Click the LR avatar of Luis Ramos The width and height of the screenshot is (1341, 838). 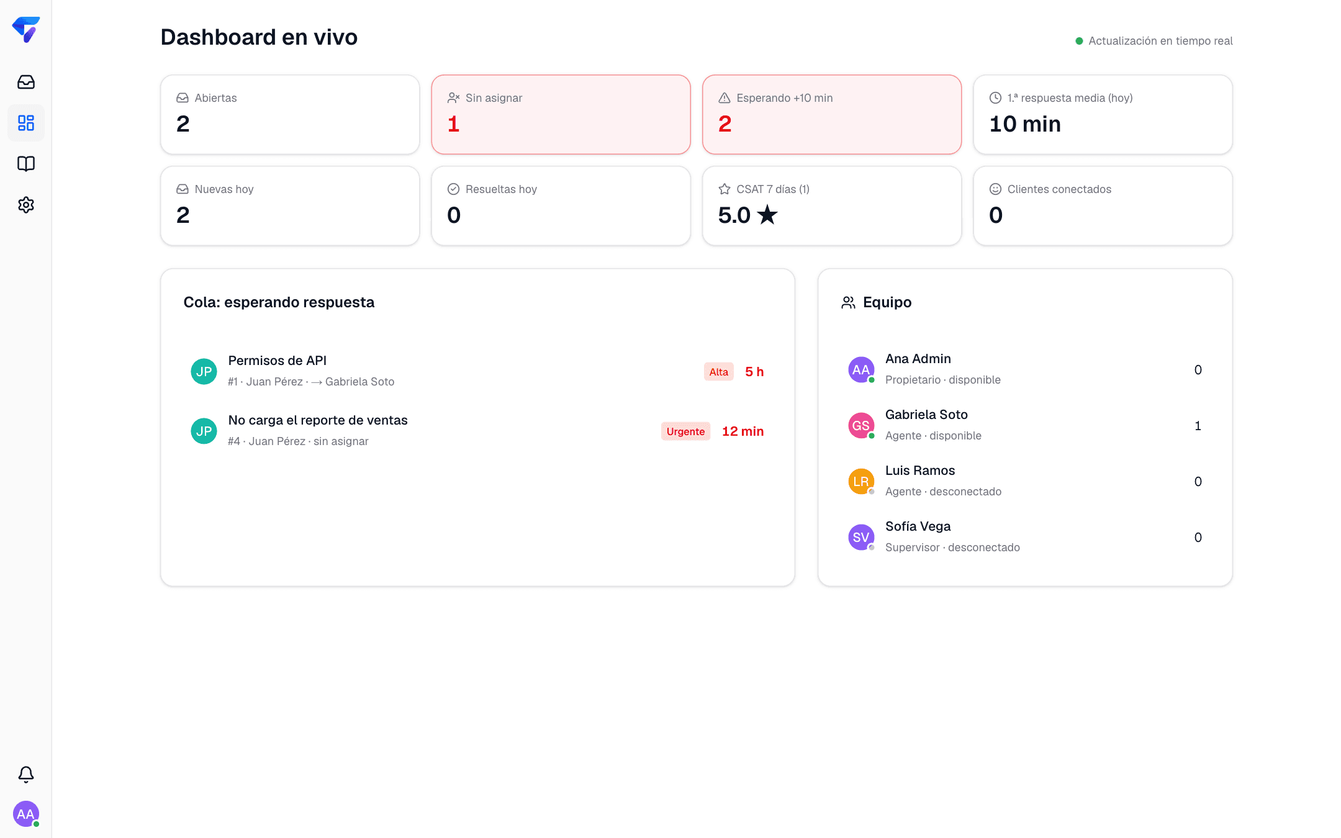tap(862, 481)
